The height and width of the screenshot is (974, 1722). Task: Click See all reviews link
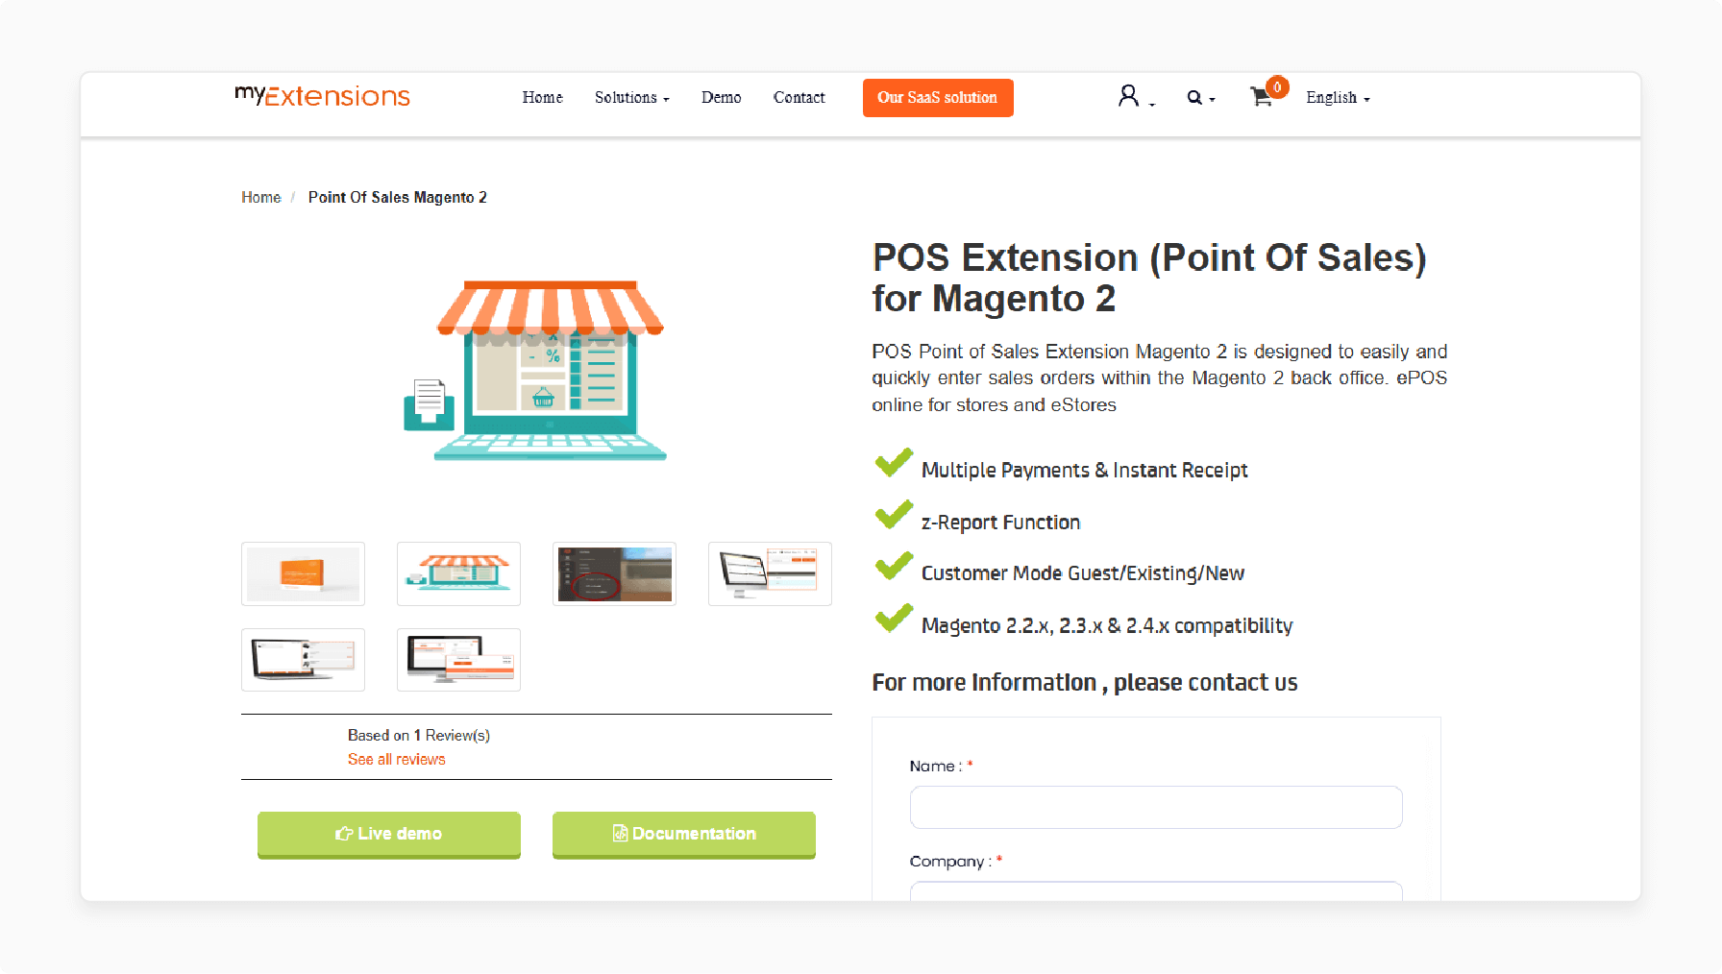coord(396,759)
